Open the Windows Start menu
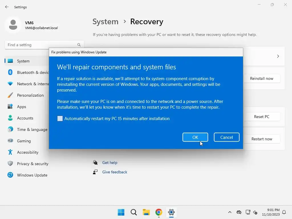Viewport: 292px width, 219px height. pos(121,212)
